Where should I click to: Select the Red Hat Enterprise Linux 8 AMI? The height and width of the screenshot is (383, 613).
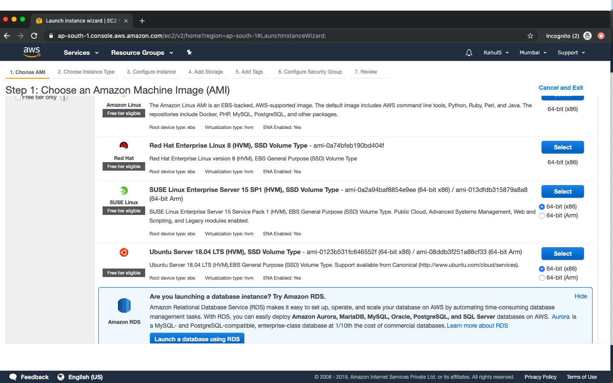tap(562, 147)
